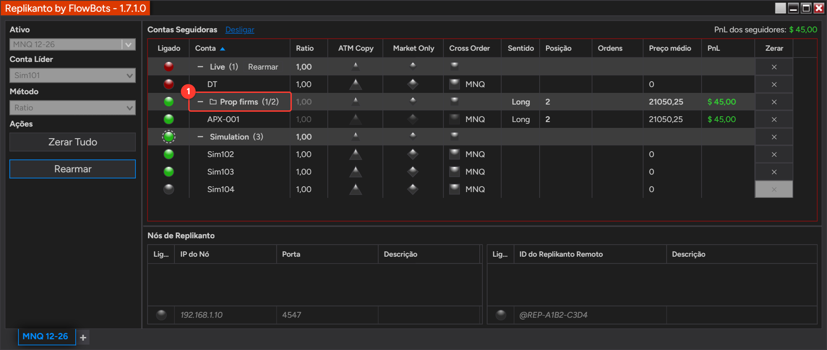Collapse the Live (1) group
The height and width of the screenshot is (350, 827).
(x=200, y=66)
